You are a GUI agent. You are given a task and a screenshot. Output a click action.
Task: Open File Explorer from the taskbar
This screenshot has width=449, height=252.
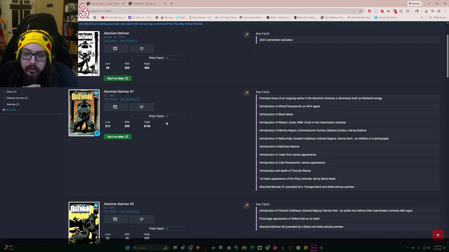point(244,248)
